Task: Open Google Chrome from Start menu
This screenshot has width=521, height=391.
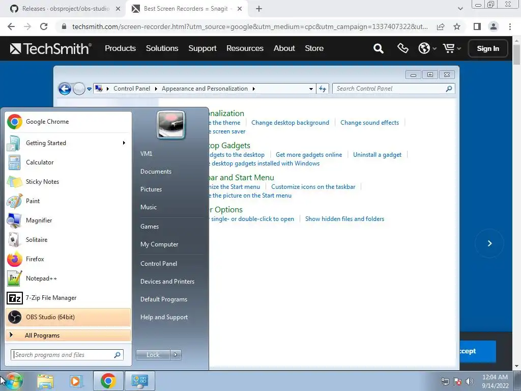Action: click(x=68, y=122)
